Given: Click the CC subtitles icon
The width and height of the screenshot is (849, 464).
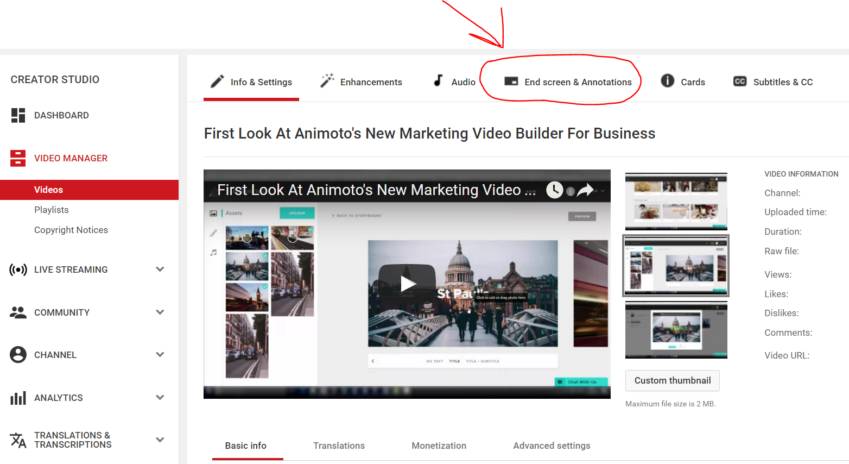Looking at the screenshot, I should (x=740, y=81).
